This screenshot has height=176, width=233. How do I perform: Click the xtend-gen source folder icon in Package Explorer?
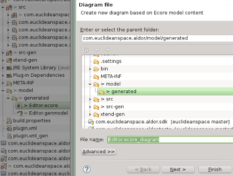[9, 60]
